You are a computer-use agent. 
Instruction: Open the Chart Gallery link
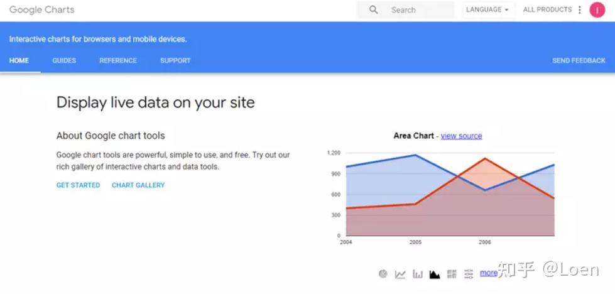[138, 185]
